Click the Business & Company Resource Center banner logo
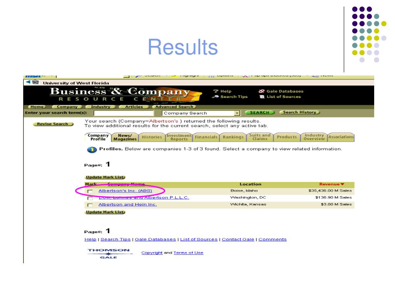Screen dimensions: 395x296 click(x=126, y=94)
